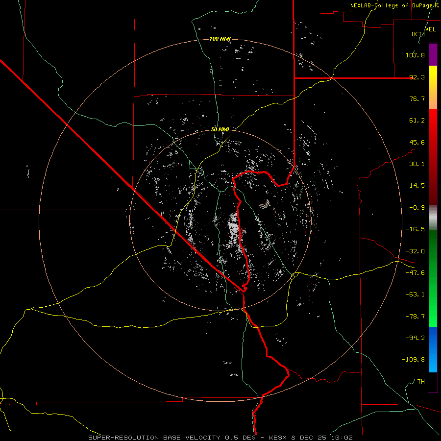
Task: Click the 92.3 velocity scale value
Action: 417,77
